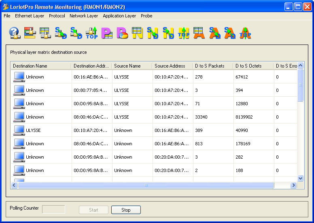
Task: Click the orange A TOP icon
Action: (245, 33)
